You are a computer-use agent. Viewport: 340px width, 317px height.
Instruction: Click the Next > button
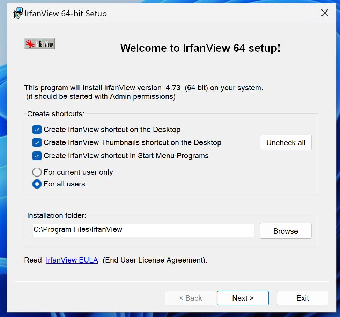pos(243,298)
